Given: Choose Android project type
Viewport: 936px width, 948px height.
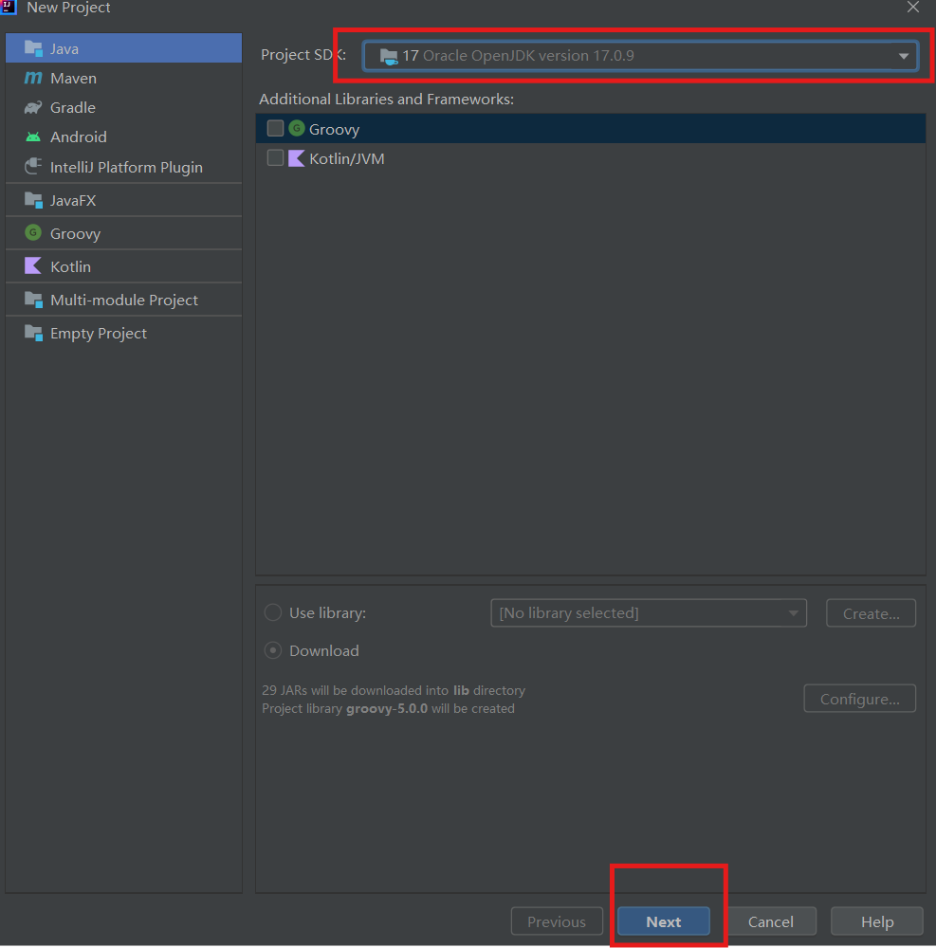Looking at the screenshot, I should [123, 137].
